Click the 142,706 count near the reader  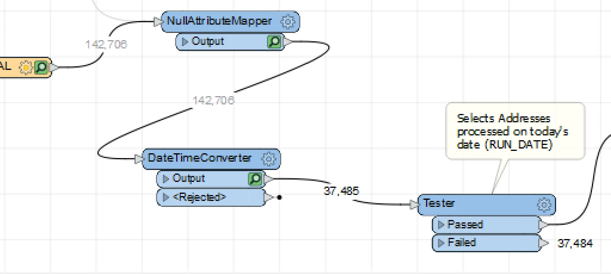(x=106, y=44)
